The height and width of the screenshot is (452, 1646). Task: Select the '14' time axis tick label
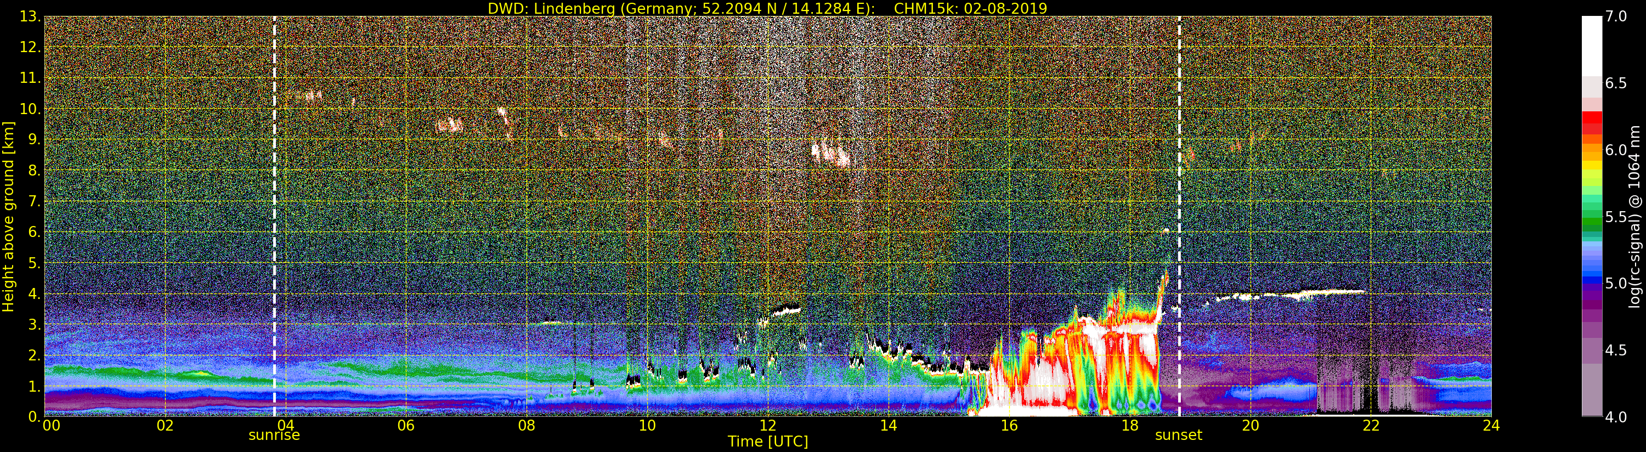pos(888,426)
